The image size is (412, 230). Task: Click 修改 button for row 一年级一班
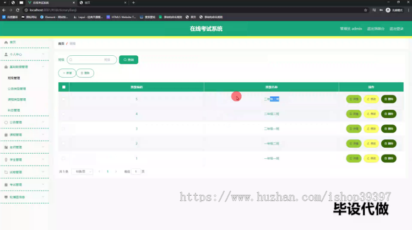pyautogui.click(x=371, y=158)
